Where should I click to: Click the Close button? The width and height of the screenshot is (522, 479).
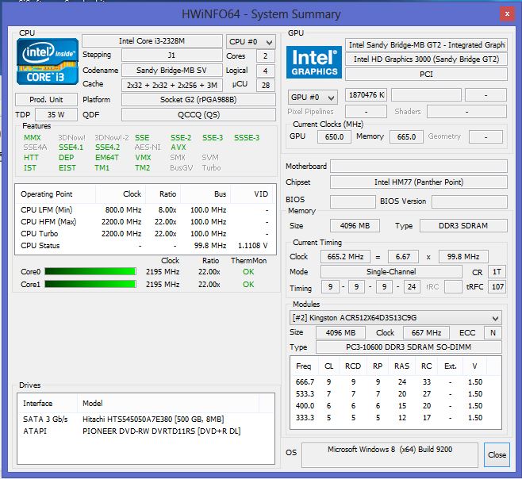(x=497, y=454)
